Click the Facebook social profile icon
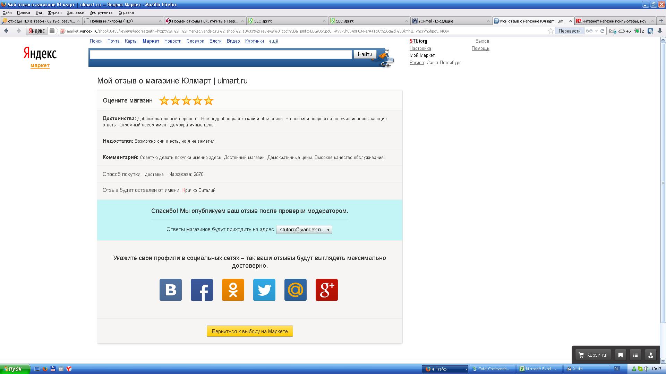666x374 pixels. pos(202,290)
